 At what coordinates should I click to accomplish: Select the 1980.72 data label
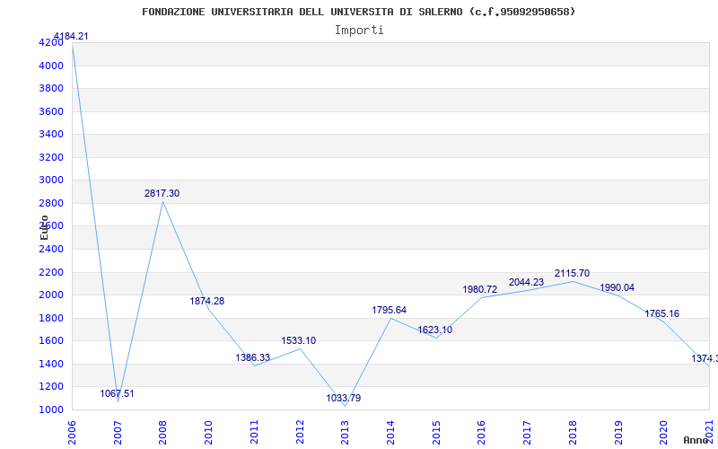tap(480, 289)
